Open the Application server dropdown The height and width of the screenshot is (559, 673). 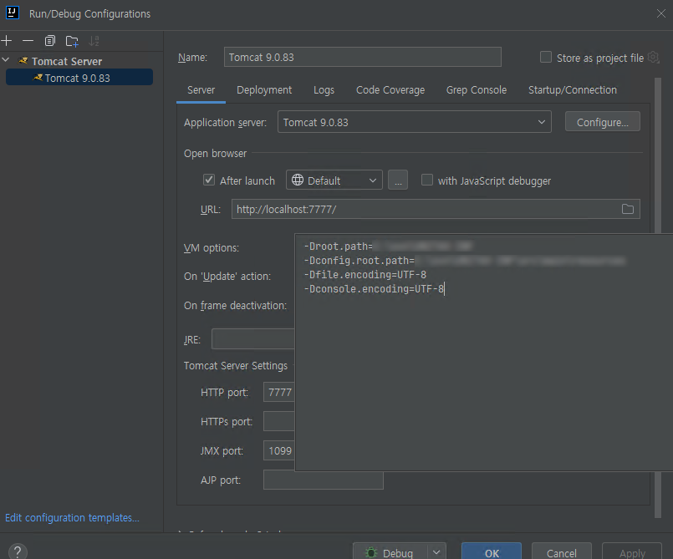tap(414, 122)
